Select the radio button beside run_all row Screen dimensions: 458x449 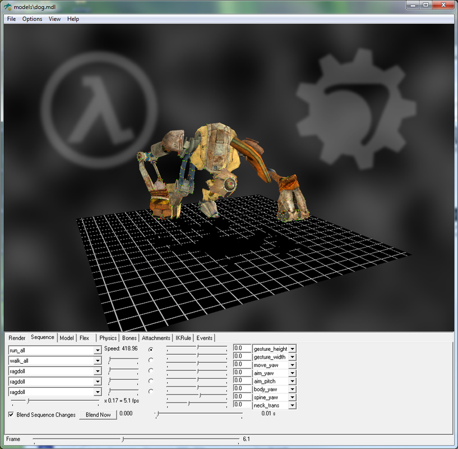coord(151,350)
